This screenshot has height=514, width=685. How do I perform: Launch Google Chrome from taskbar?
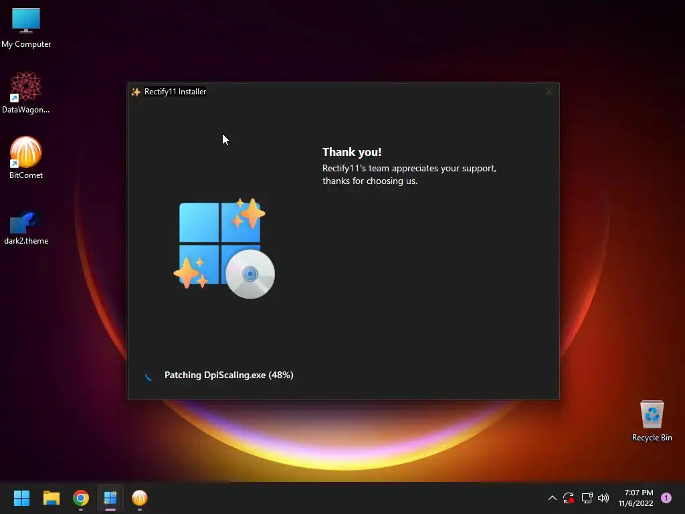(x=81, y=498)
